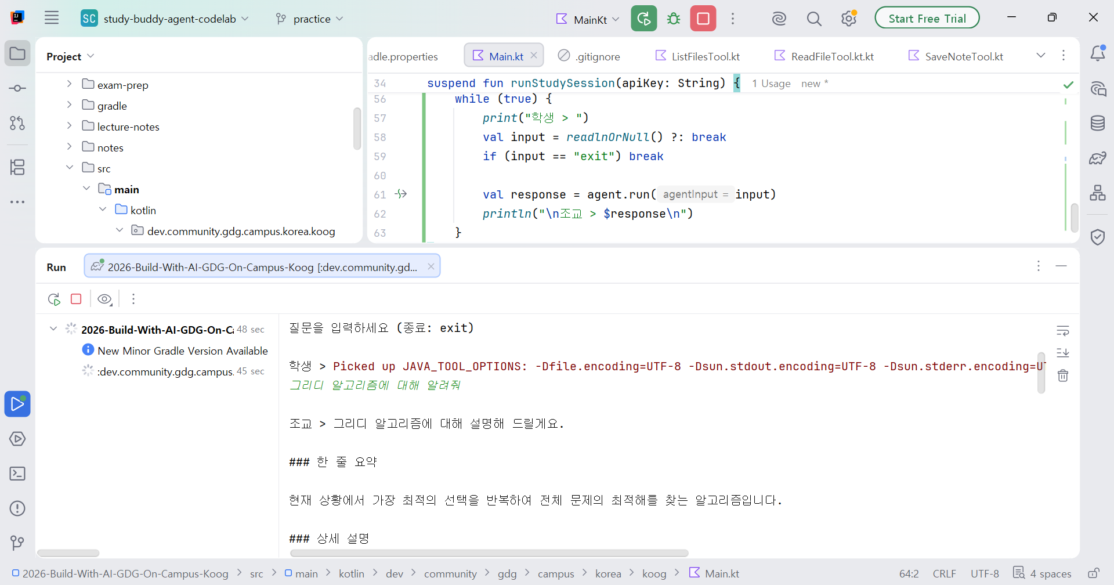Open the Database tool window

coord(1098,123)
